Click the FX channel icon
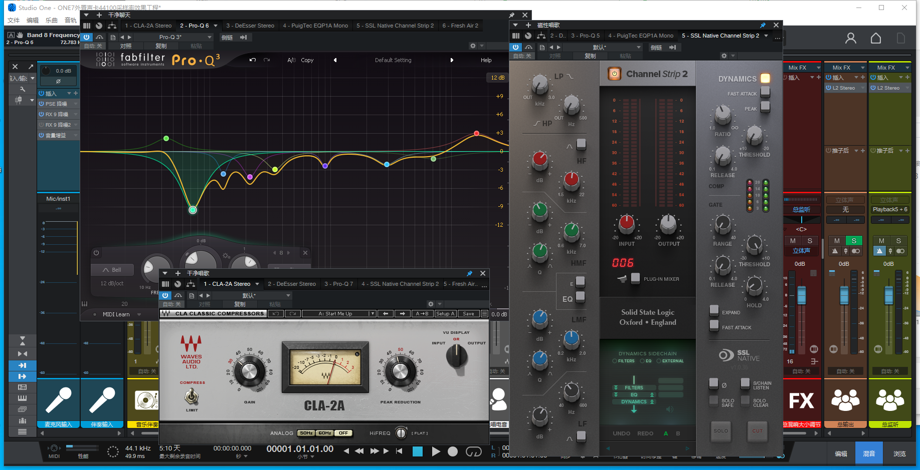Viewport: 920px width, 470px height. tap(801, 400)
